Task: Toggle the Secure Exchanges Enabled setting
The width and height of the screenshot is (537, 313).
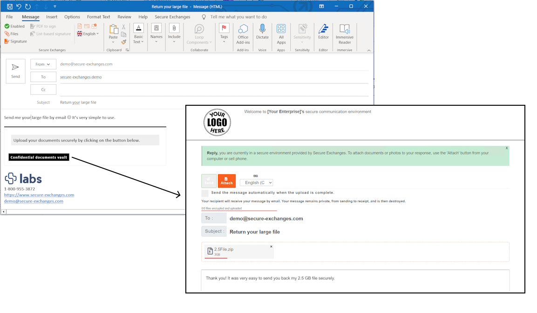Action: coord(6,26)
